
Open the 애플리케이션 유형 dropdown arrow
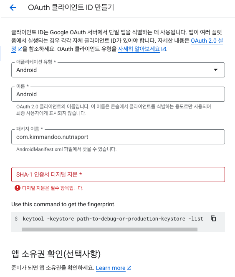[x=216, y=70]
